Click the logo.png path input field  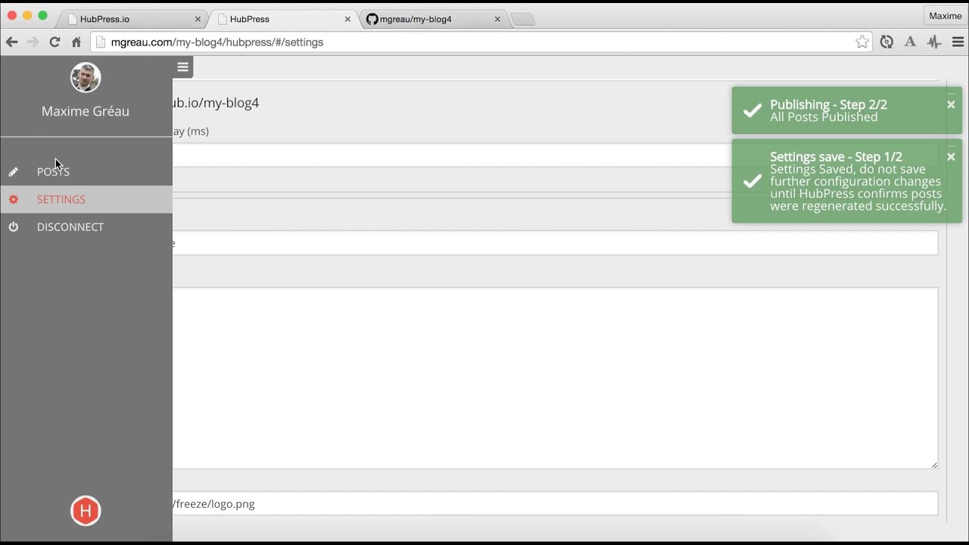coord(555,503)
